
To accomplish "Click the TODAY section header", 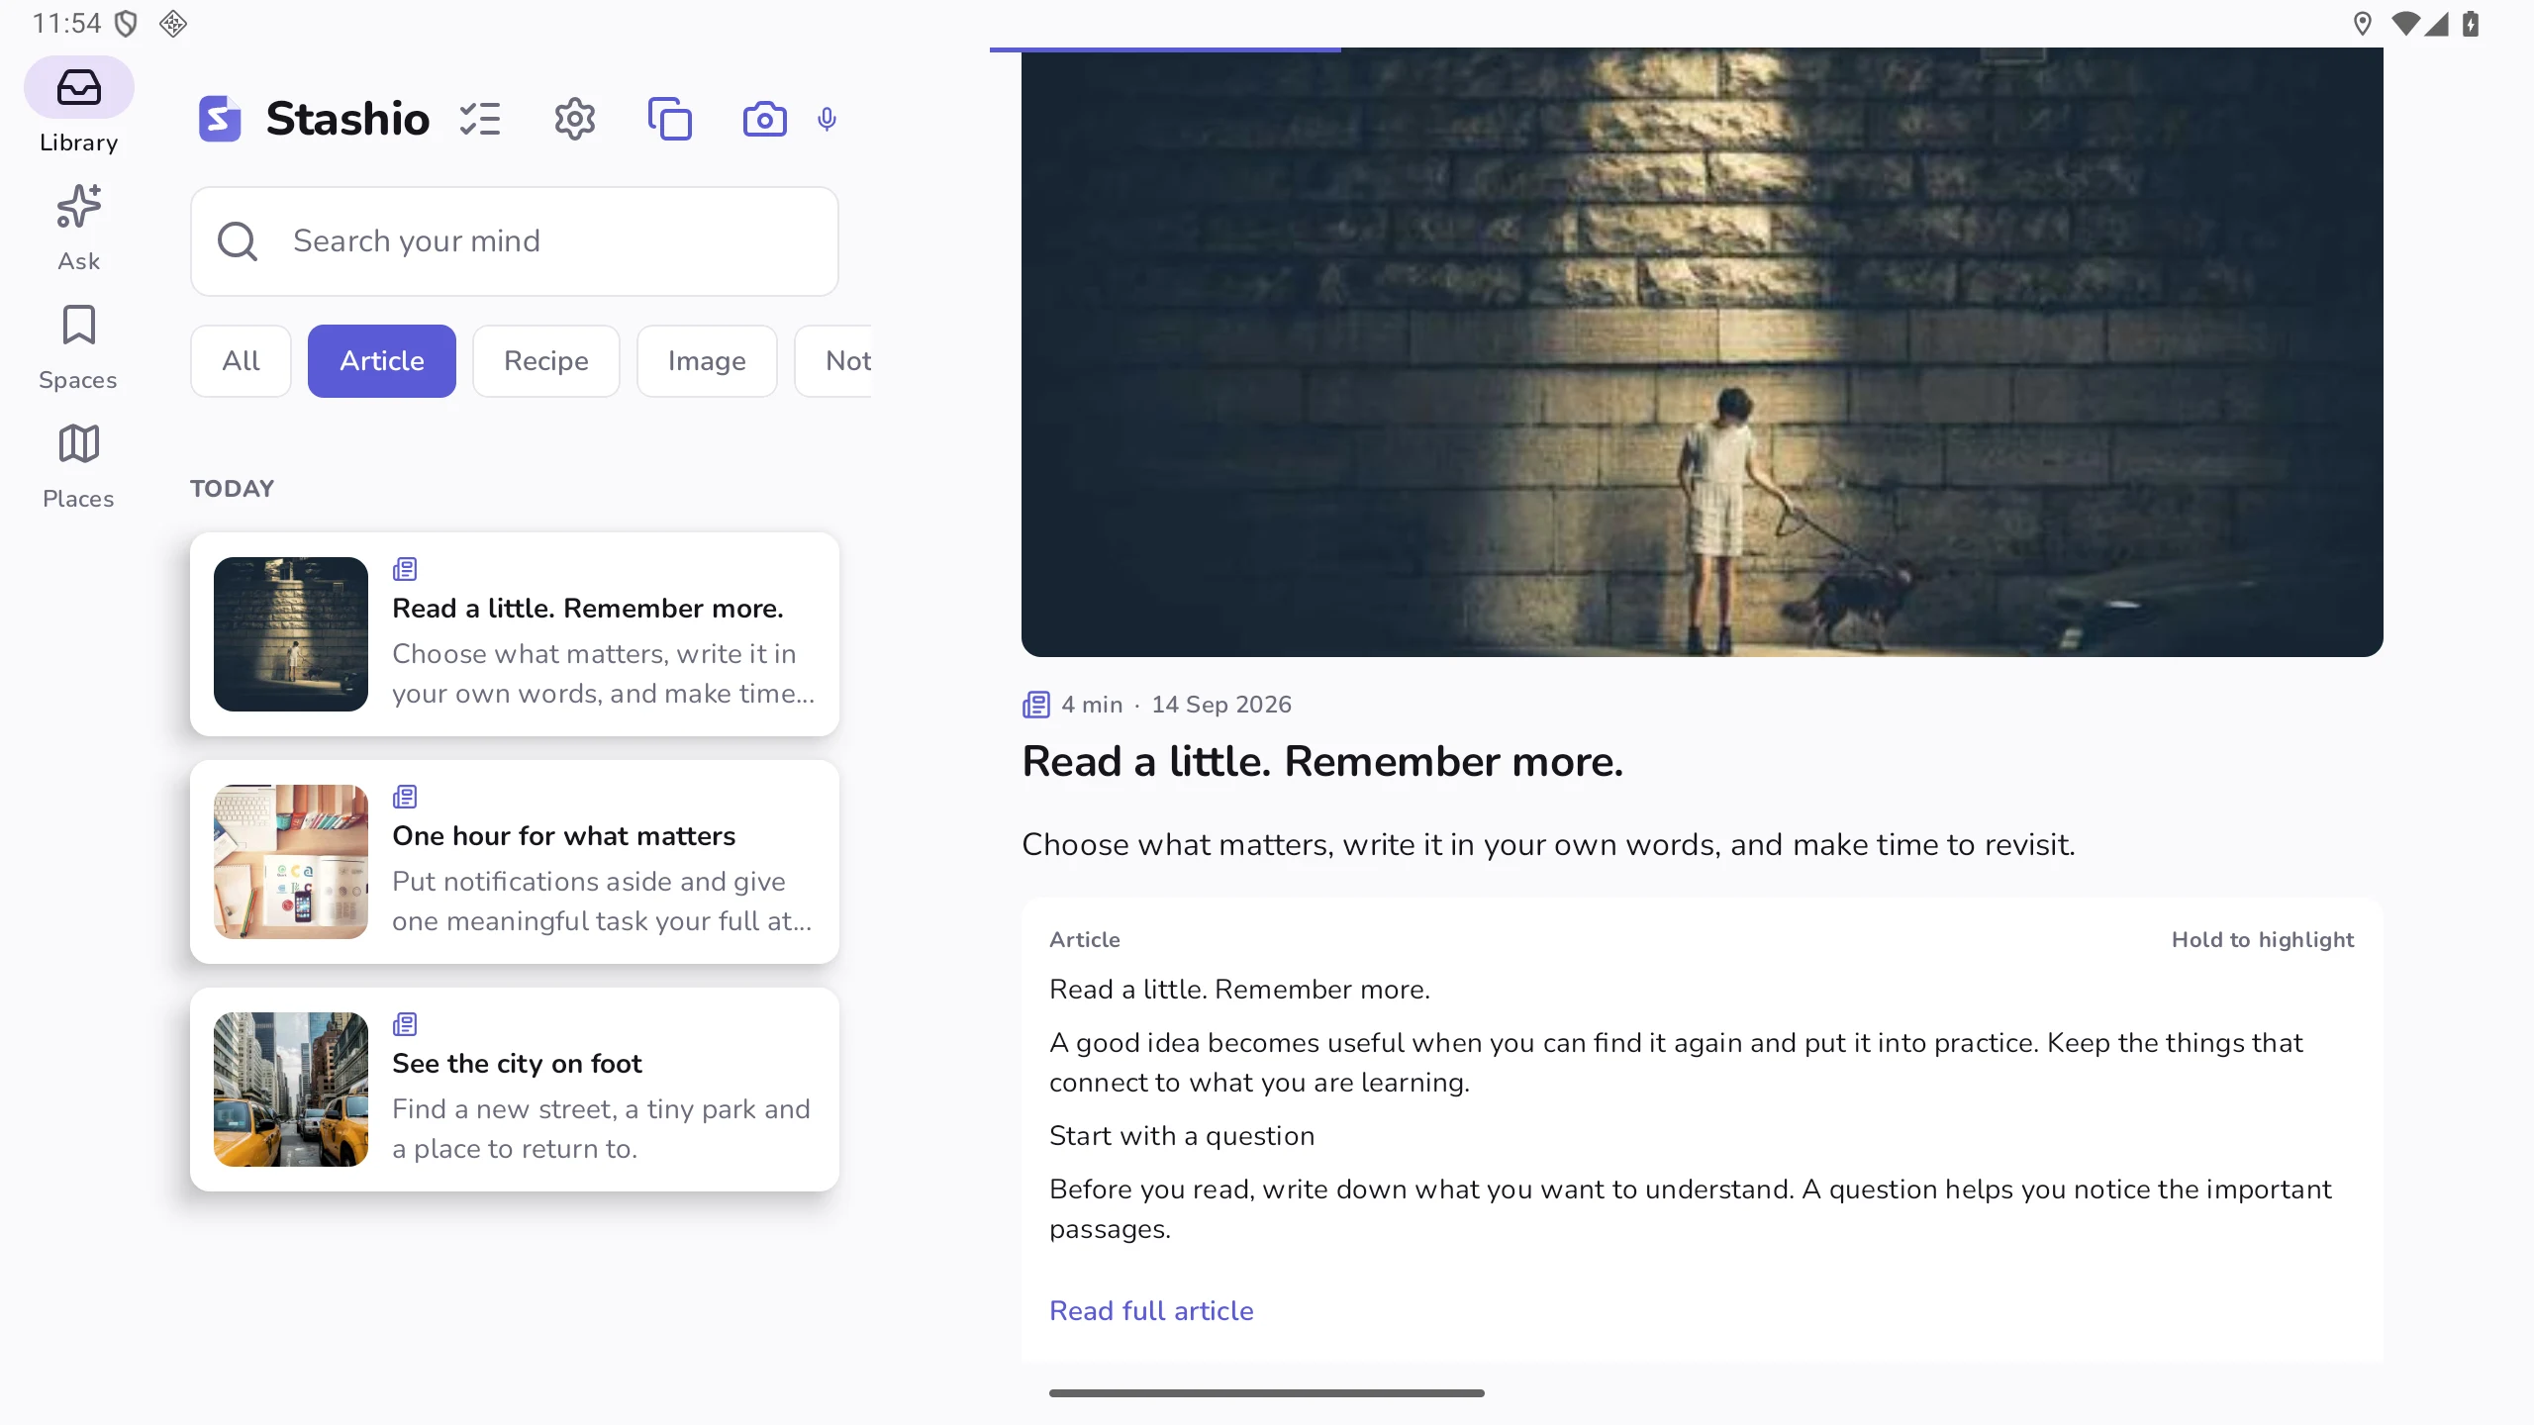I will (x=233, y=489).
